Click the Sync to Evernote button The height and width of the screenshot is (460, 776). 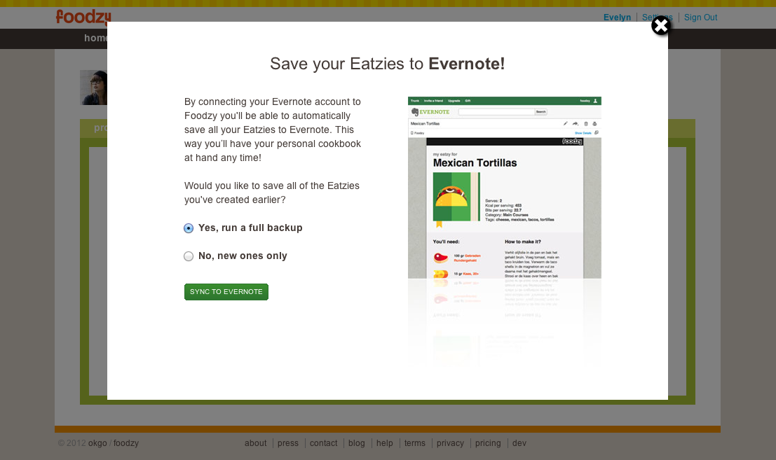[226, 292]
